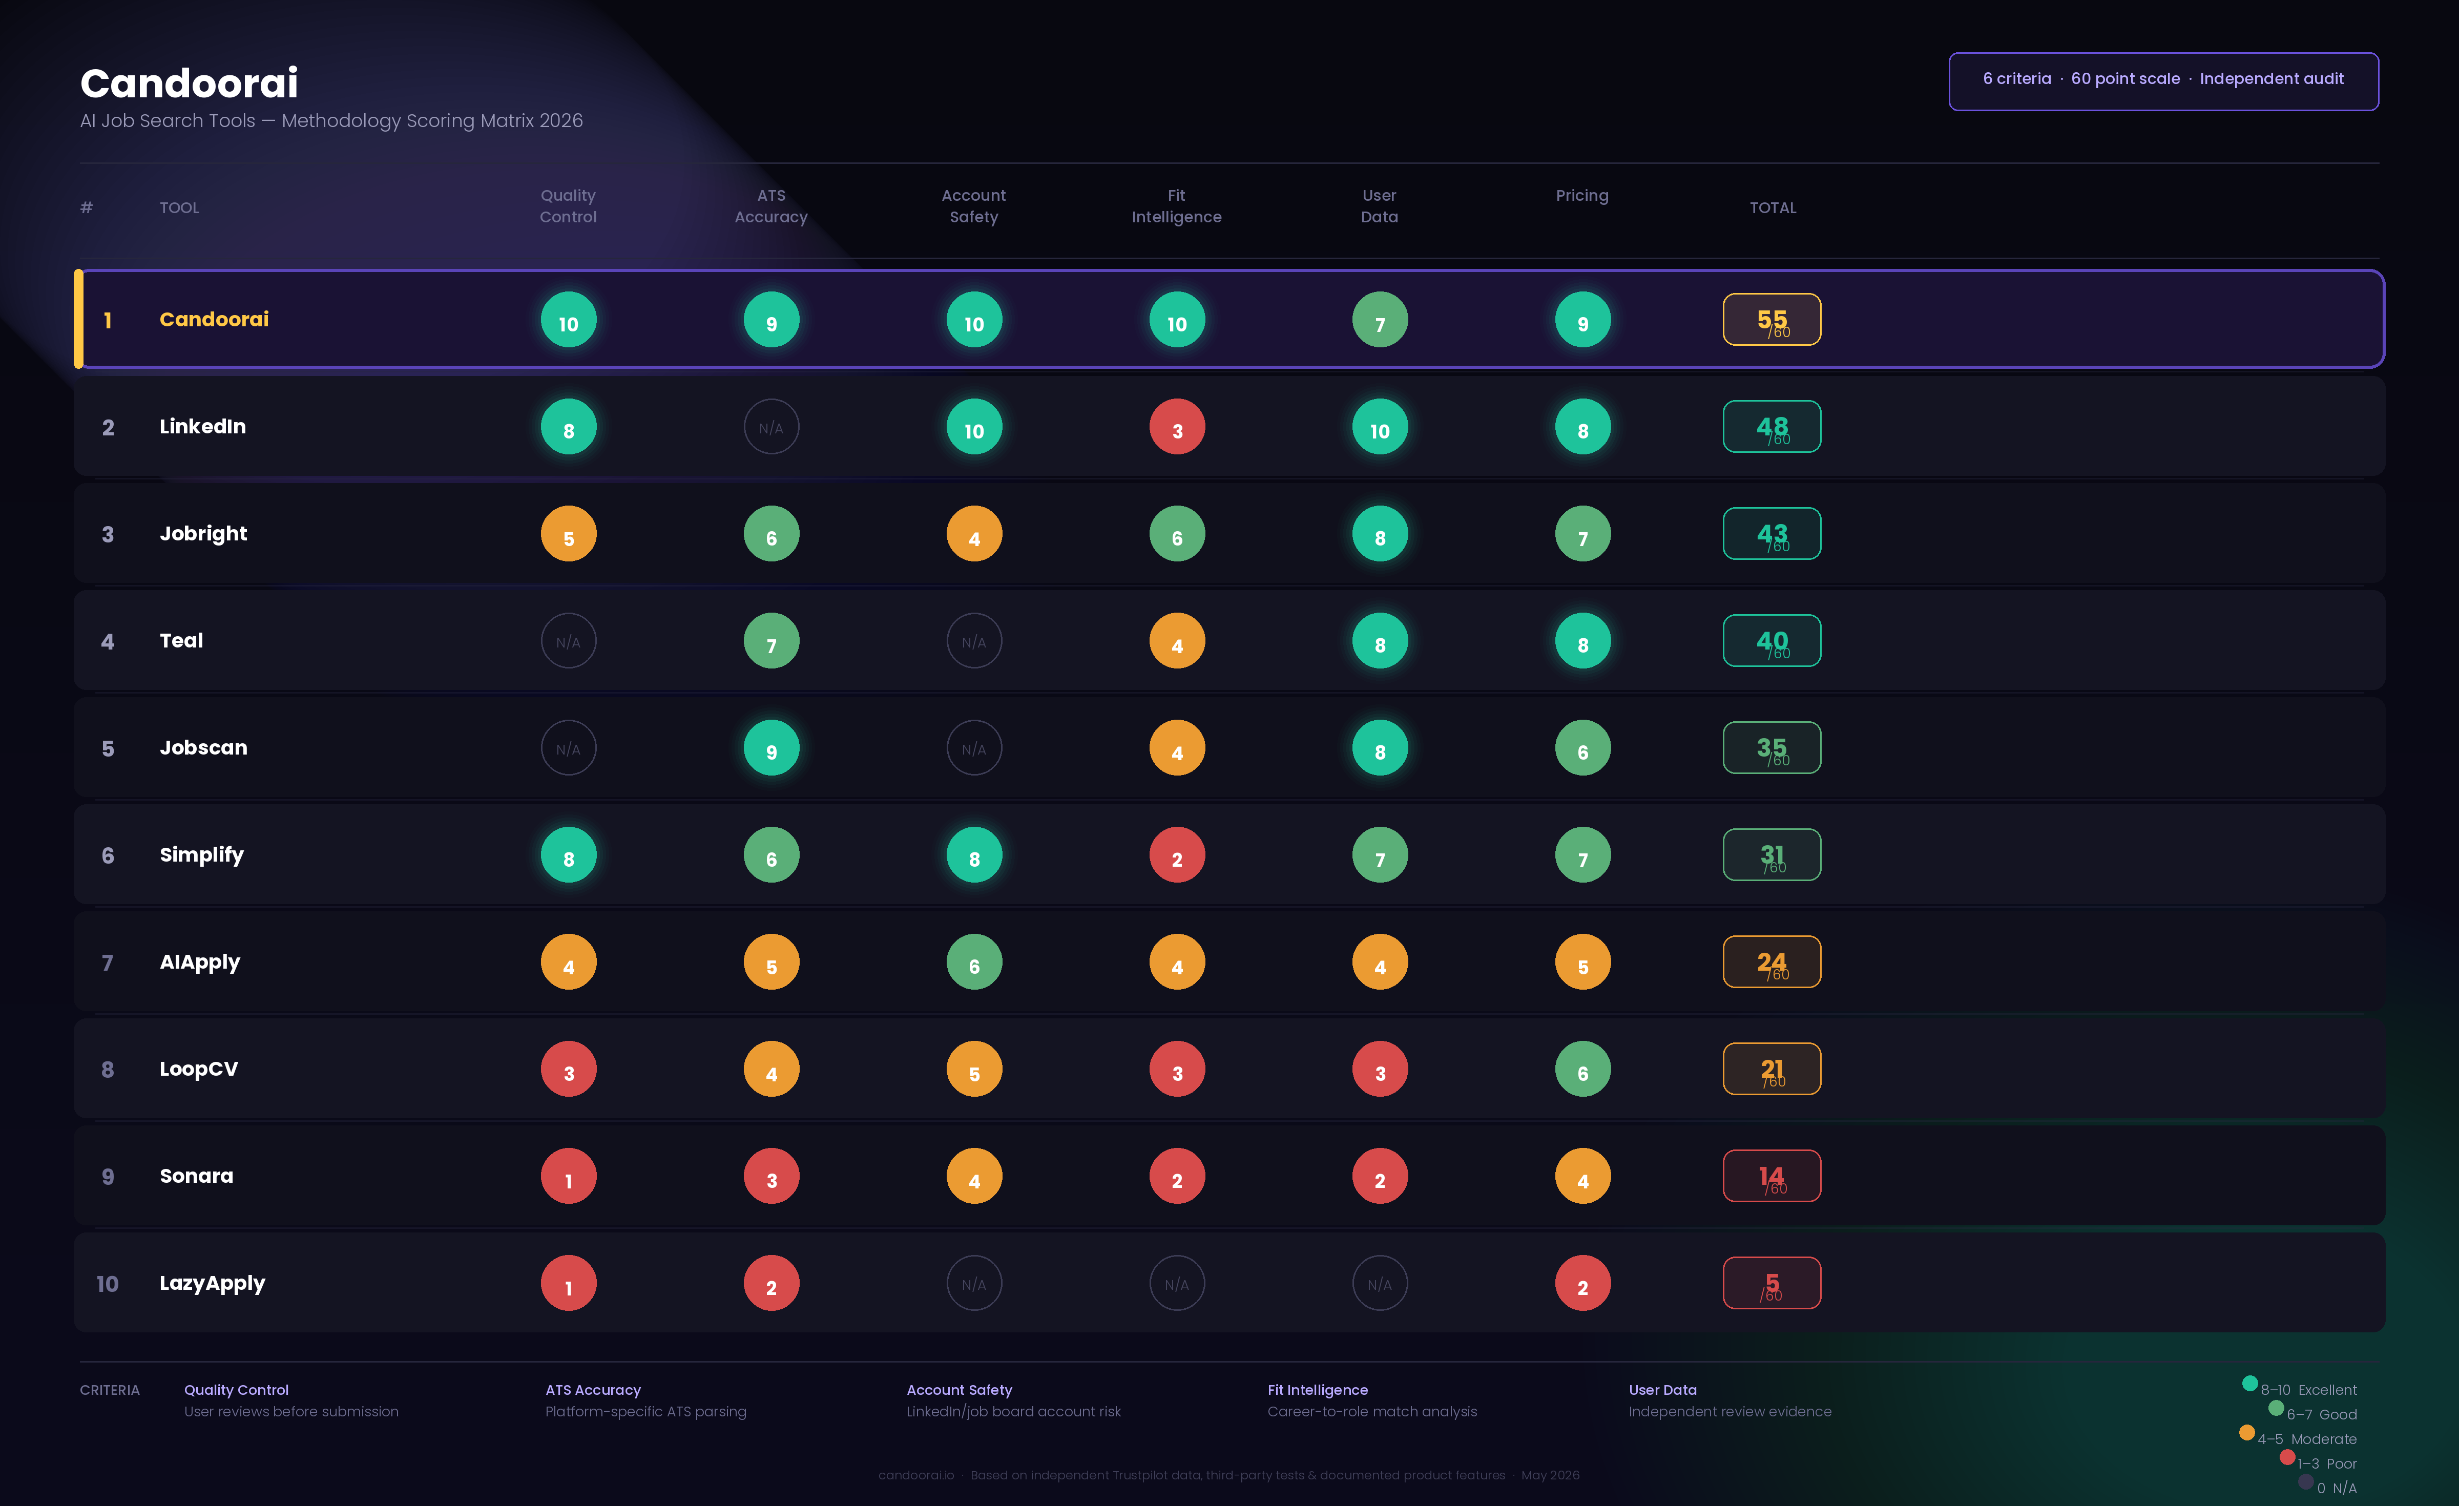This screenshot has width=2459, height=1506.
Task: Click the TOOL column header
Action: pos(180,207)
